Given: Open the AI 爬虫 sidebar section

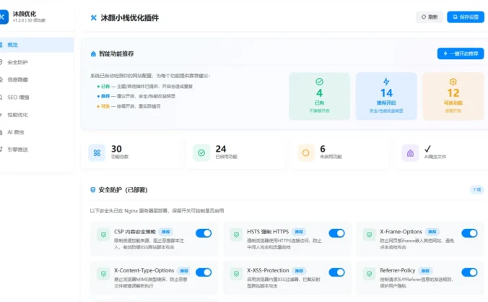Looking at the screenshot, I should click(x=16, y=132).
